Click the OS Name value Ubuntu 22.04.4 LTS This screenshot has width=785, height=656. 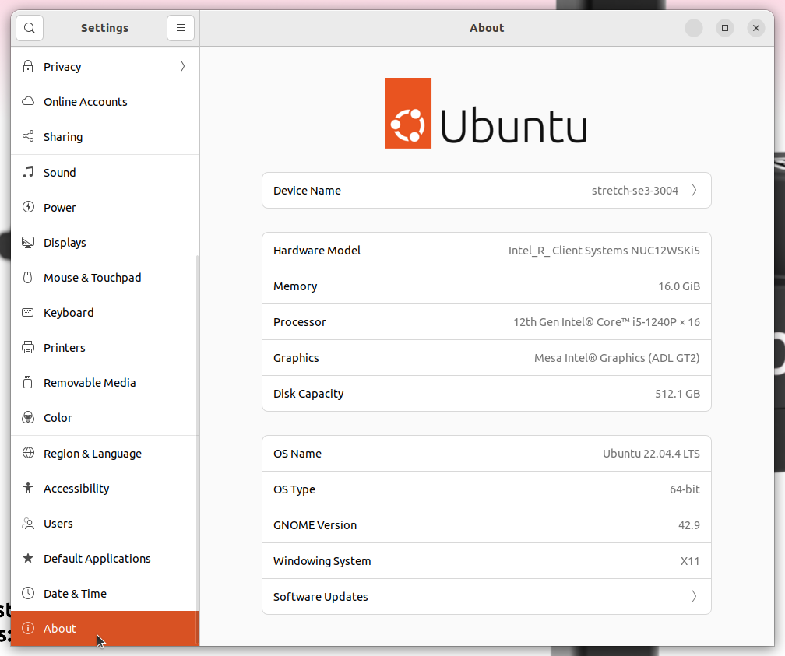click(651, 454)
